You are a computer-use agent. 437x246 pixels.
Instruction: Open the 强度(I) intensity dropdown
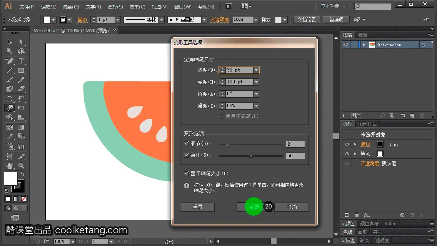click(256, 106)
